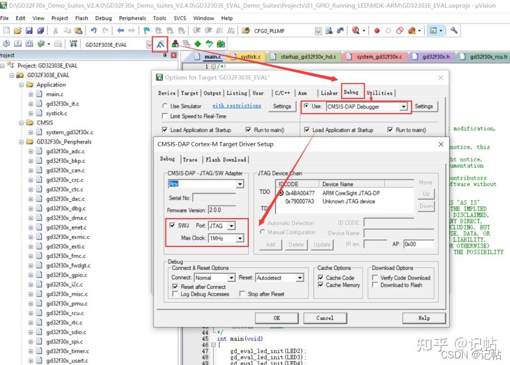Open Options for Target with the magic wand icon
This screenshot has height=365, width=510.
(161, 44)
